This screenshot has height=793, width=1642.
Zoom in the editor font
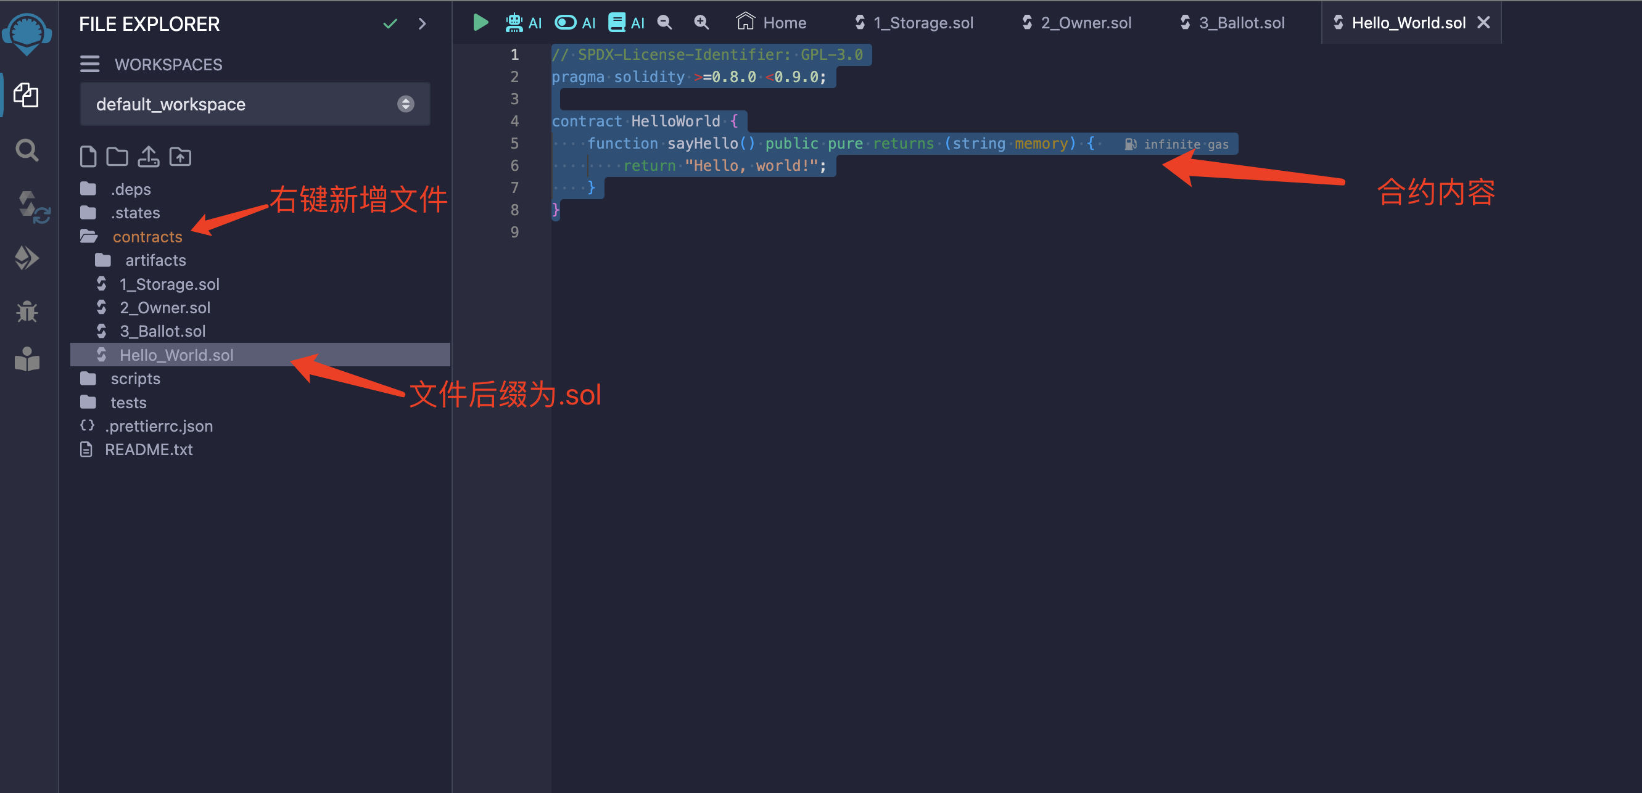(x=701, y=23)
